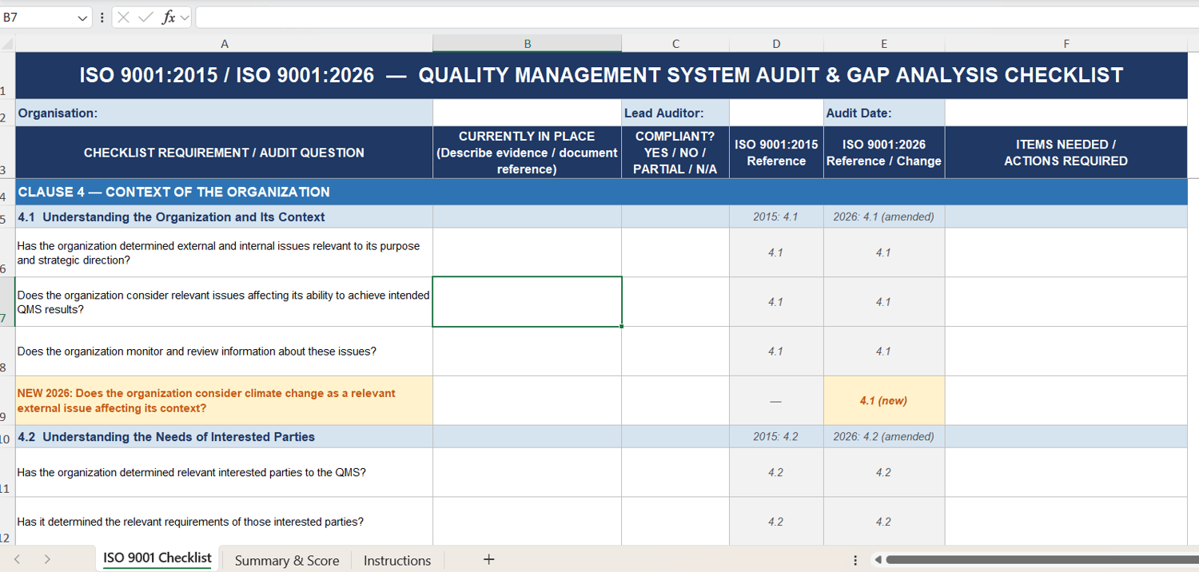Click question about external and internal issues

point(224,252)
